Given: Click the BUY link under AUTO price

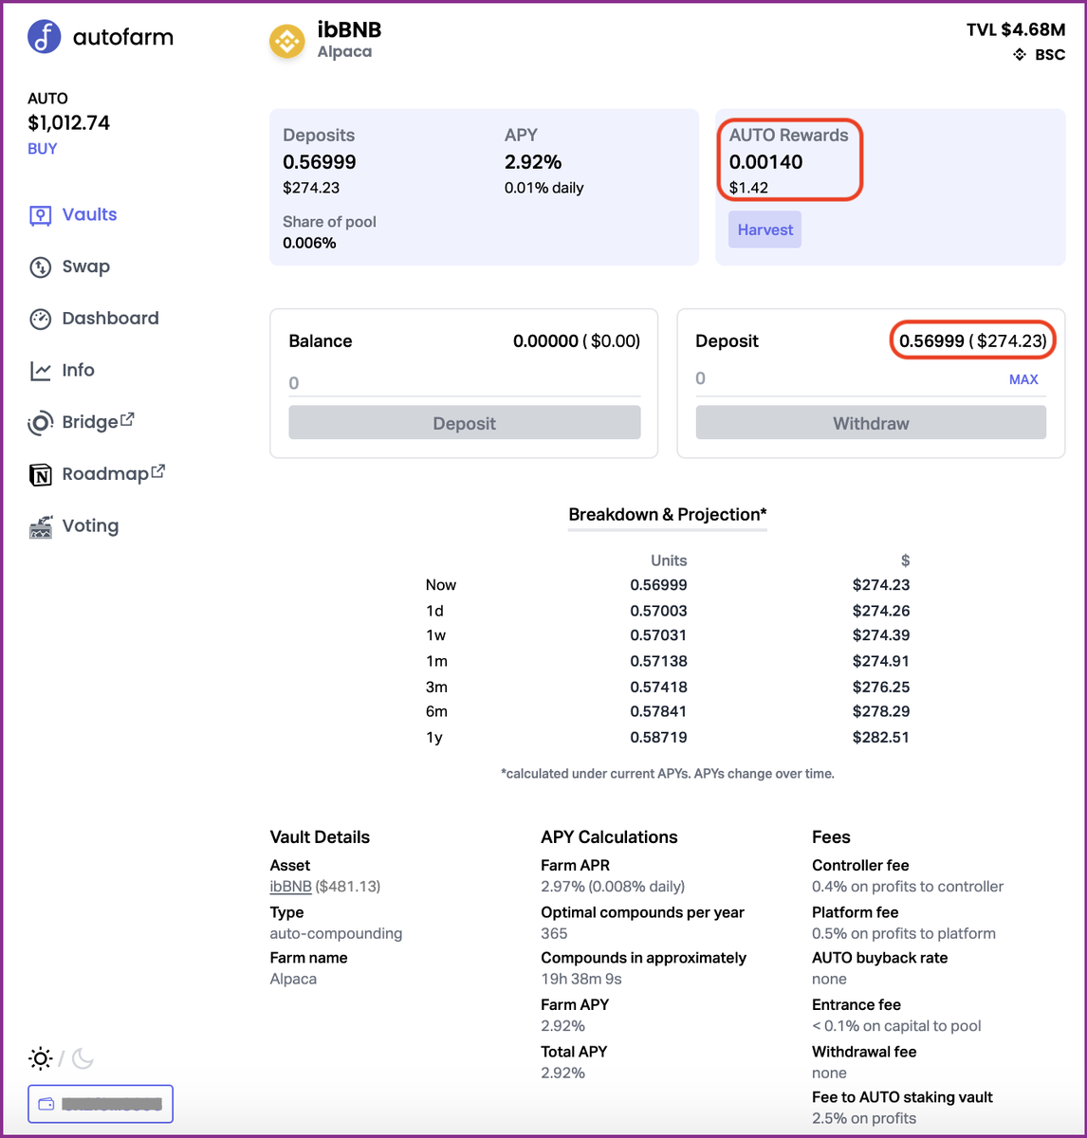Looking at the screenshot, I should (x=43, y=149).
